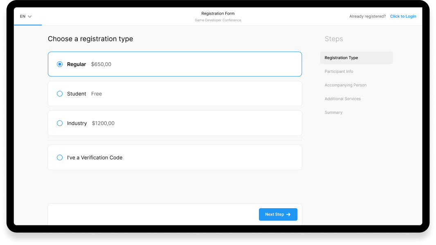
Task: Click "Choose a registration type" heading
Action: 90,39
